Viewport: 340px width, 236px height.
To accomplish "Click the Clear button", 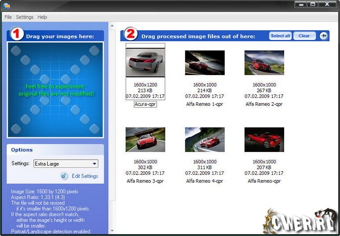I will pos(304,36).
